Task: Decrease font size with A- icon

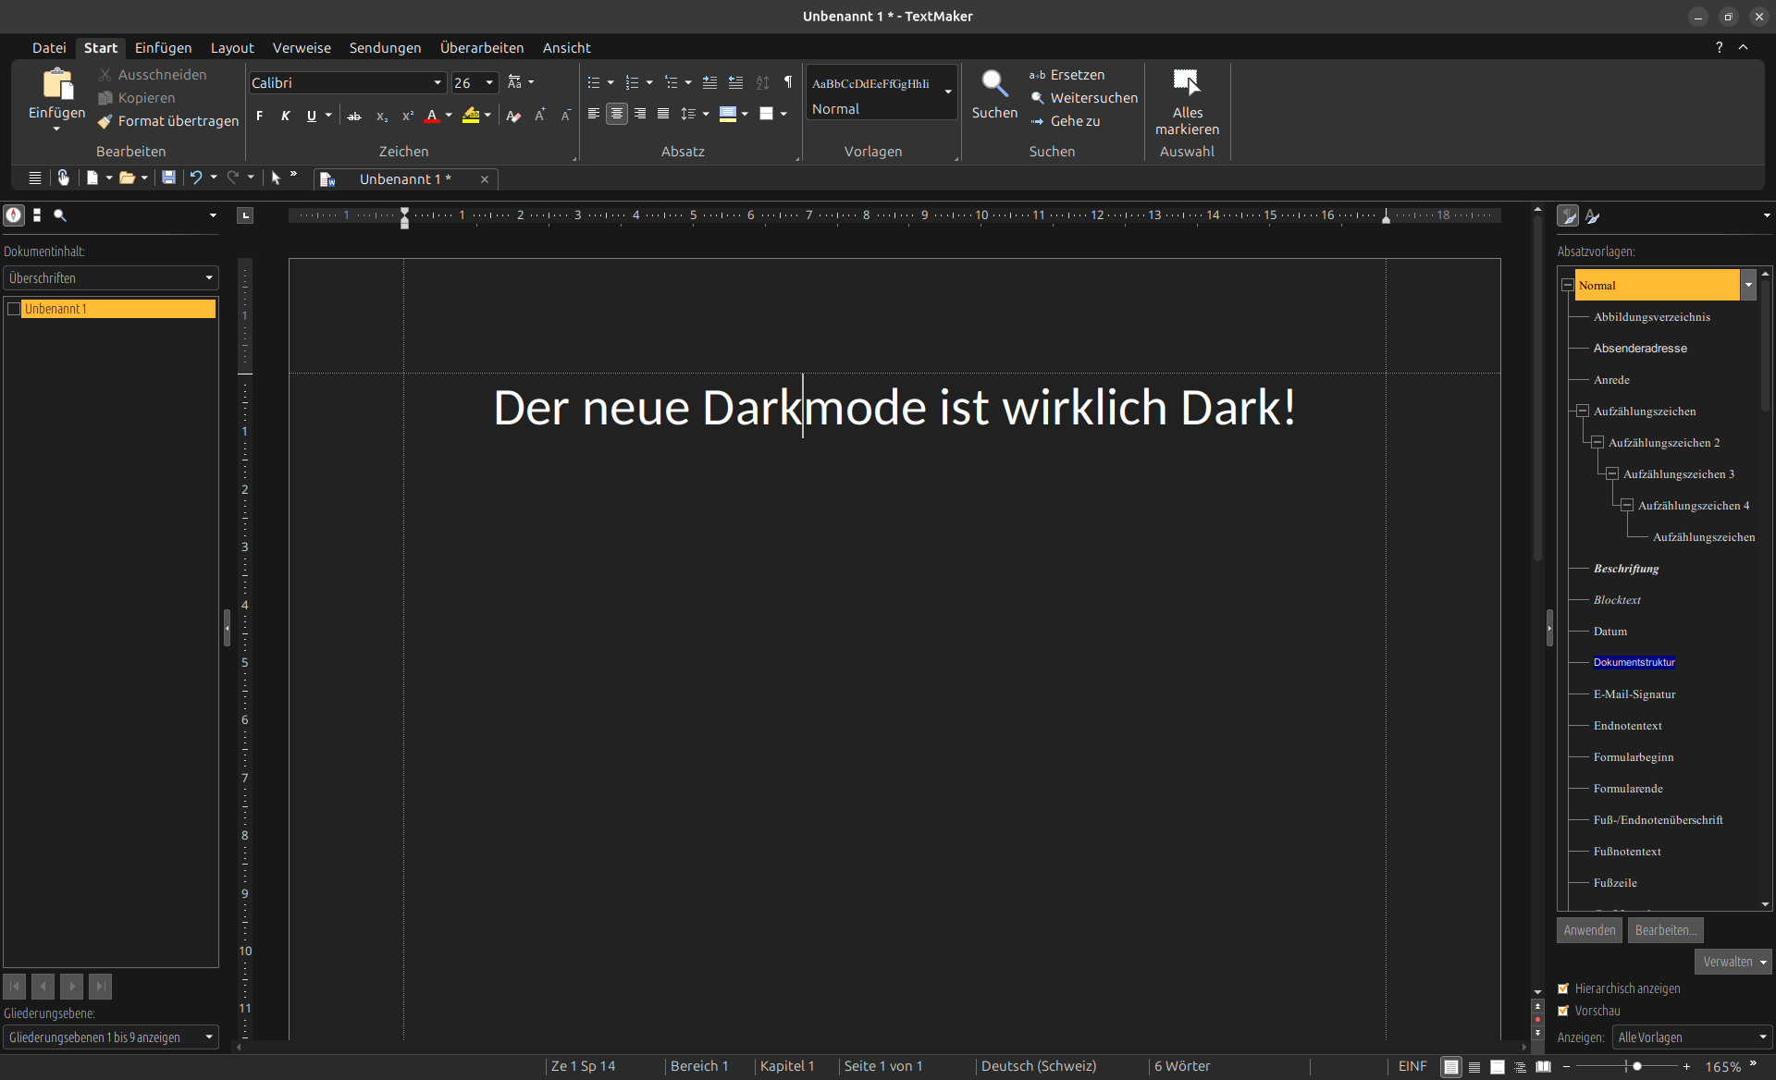Action: [x=566, y=116]
